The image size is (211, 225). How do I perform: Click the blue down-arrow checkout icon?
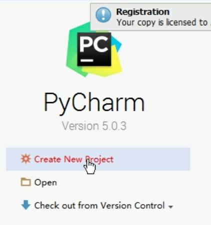pos(25,205)
